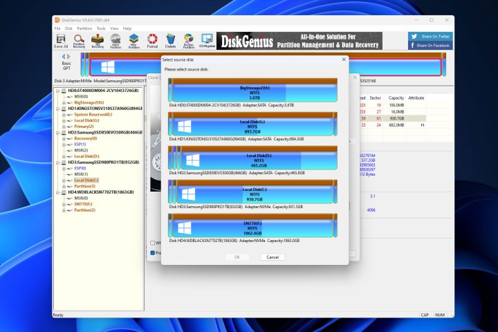Click the large Windows partition in main disk map

[x=266, y=67]
